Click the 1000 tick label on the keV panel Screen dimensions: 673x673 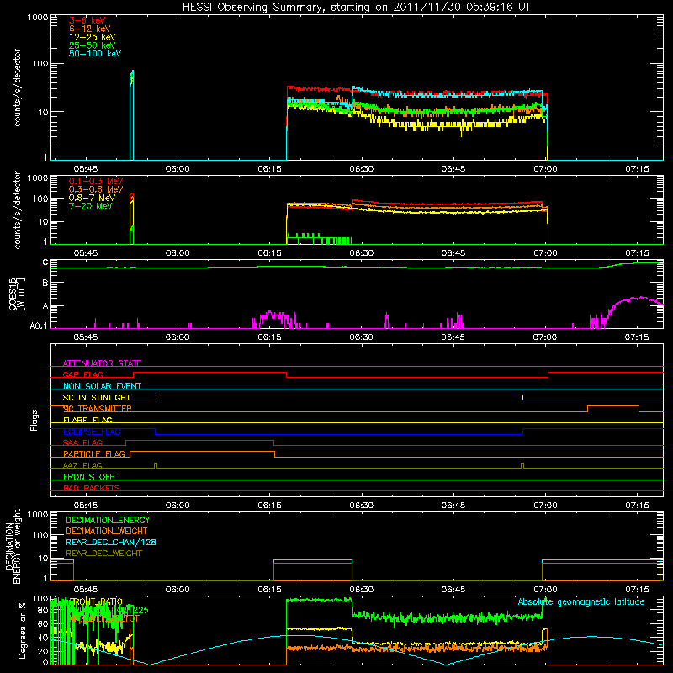coord(38,18)
